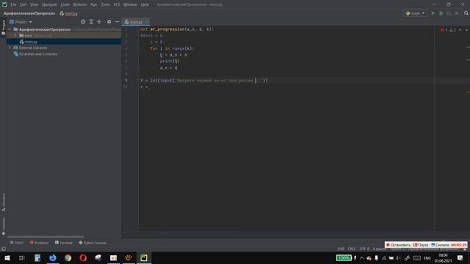Click main.py in the navigation breadcrumb
The height and width of the screenshot is (264, 470).
(68, 13)
